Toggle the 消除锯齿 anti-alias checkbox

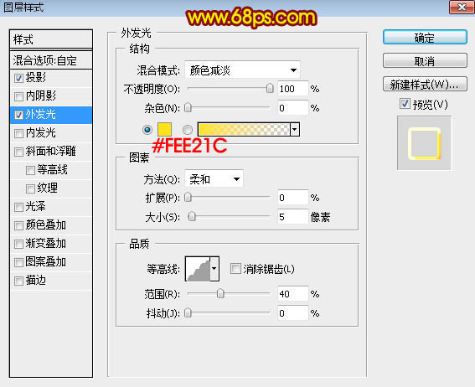tap(235, 269)
